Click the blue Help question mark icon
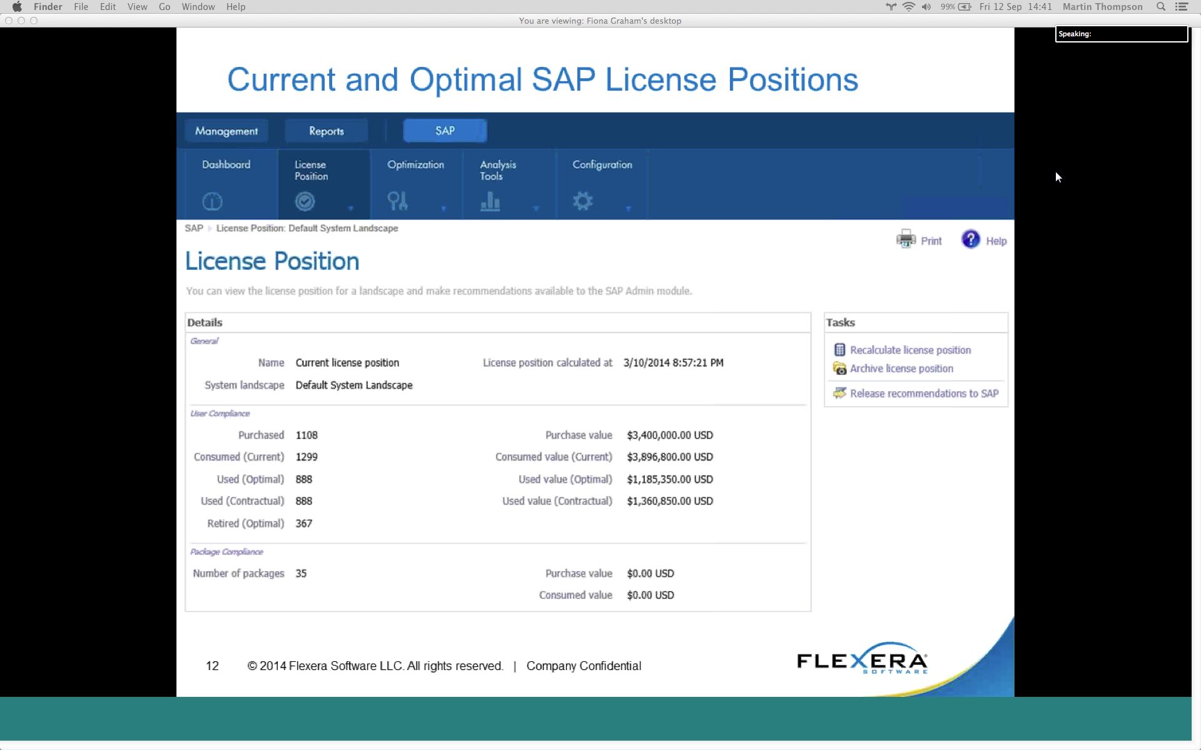 point(971,239)
